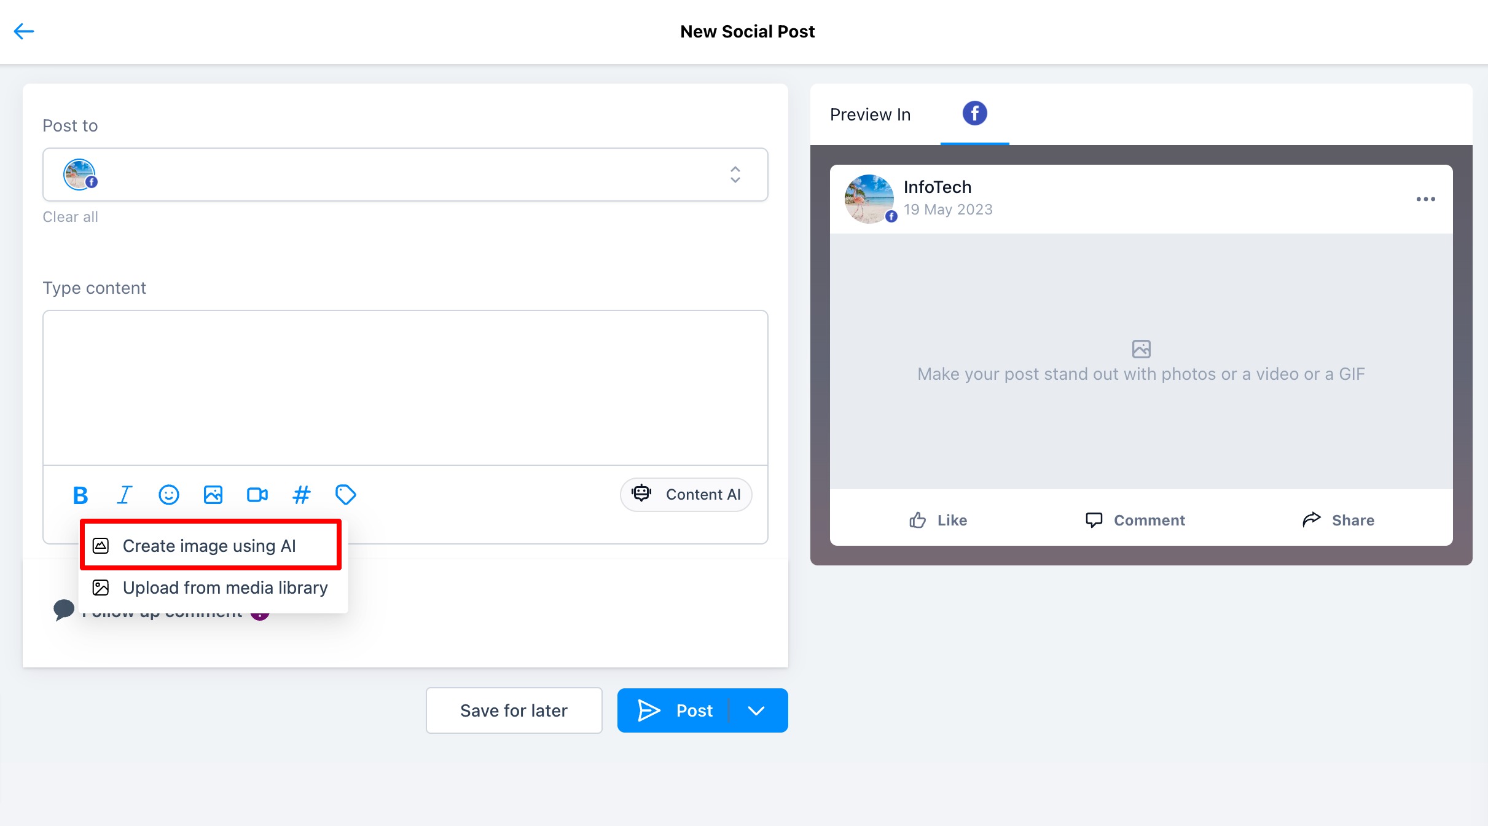The height and width of the screenshot is (826, 1488).
Task: Open the three-dot menu in preview
Action: coord(1425,199)
